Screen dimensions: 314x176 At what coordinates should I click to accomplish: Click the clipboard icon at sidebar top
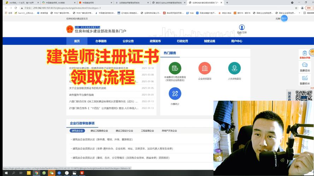[305, 53]
